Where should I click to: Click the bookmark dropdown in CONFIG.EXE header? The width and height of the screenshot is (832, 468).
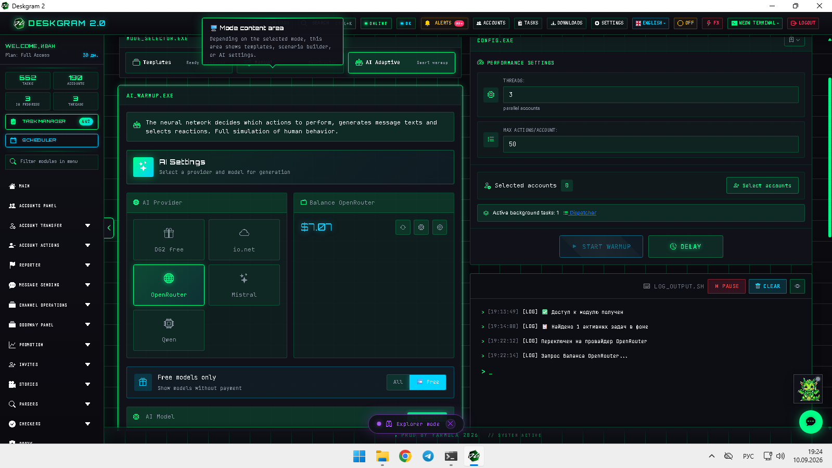(x=794, y=40)
